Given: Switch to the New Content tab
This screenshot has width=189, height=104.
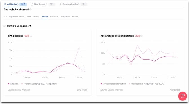Looking at the screenshot, I should 43,4.
